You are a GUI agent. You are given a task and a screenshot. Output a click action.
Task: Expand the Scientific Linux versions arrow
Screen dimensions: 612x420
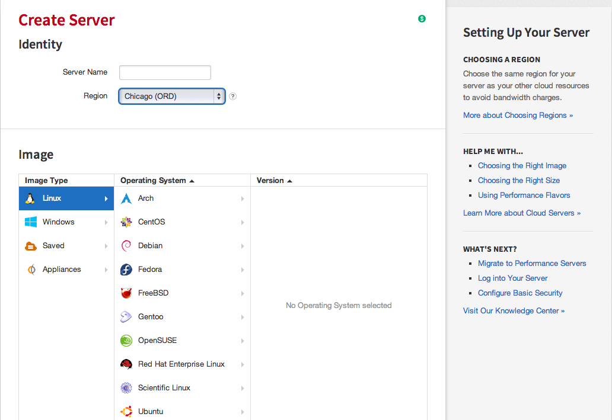click(243, 388)
